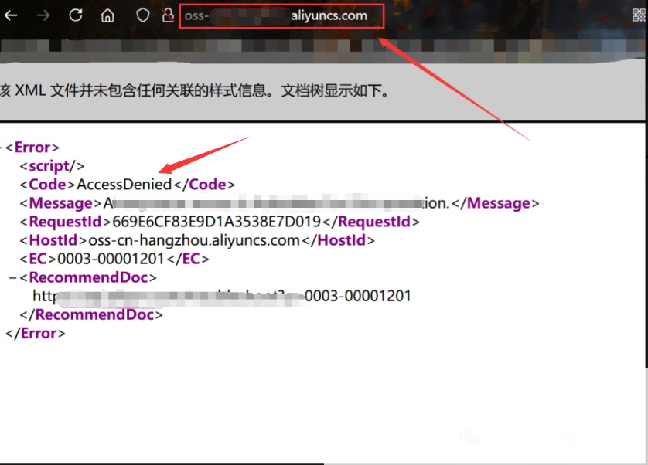
Task: Select the RecommendDoc URL text
Action: click(x=222, y=296)
